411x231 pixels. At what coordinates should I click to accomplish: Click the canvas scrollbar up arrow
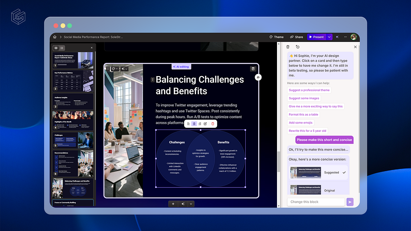279,44
